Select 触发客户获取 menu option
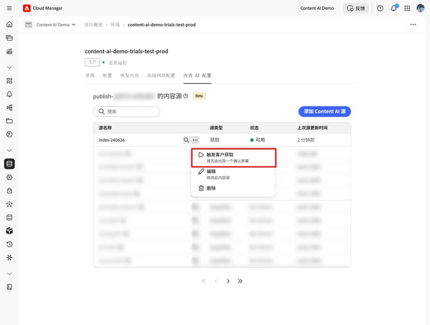 pyautogui.click(x=234, y=157)
